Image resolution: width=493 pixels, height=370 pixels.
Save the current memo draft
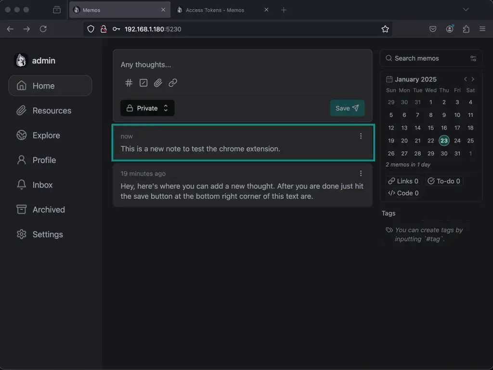point(347,108)
